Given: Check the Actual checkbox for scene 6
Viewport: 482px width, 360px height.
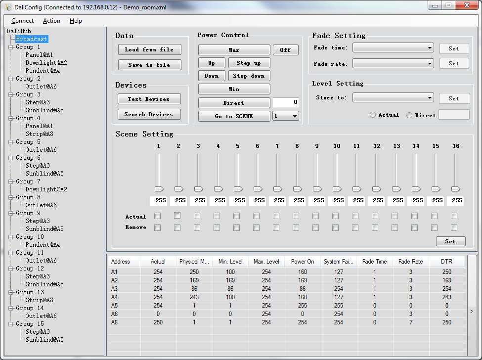Looking at the screenshot, I should point(256,216).
